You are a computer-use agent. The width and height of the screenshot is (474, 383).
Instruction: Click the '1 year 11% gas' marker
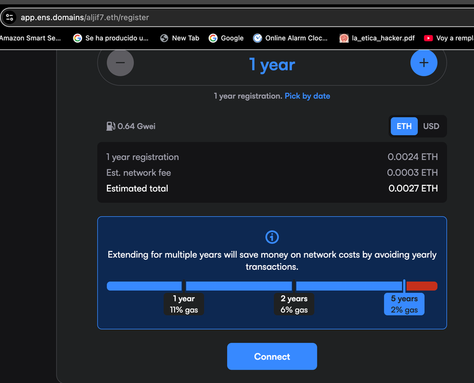tap(184, 304)
